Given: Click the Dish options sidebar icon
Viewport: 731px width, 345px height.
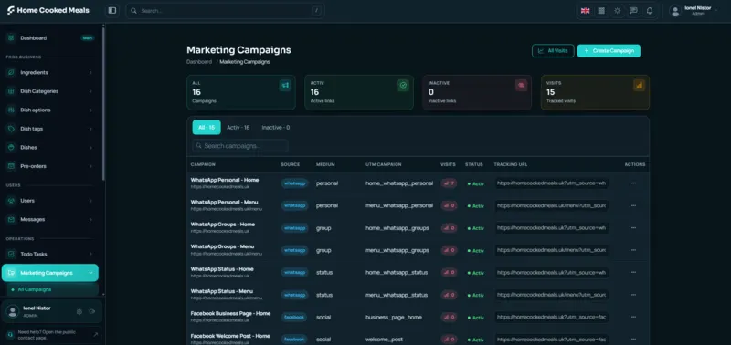Looking at the screenshot, I should click(x=11, y=110).
